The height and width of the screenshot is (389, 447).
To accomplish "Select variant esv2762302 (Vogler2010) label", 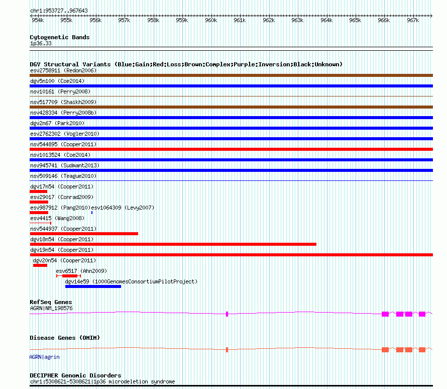I will point(65,134).
